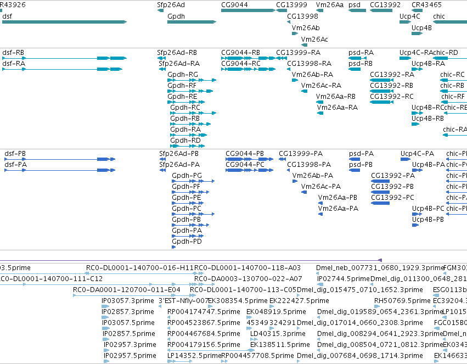Select the dsf-RB transcript
467x364 pixels.
pos(65,58)
